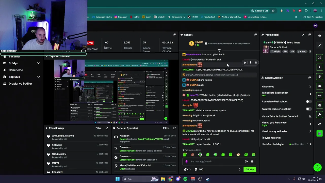Open the emoji picker in chat input
The width and height of the screenshot is (325, 183).
pyautogui.click(x=252, y=161)
